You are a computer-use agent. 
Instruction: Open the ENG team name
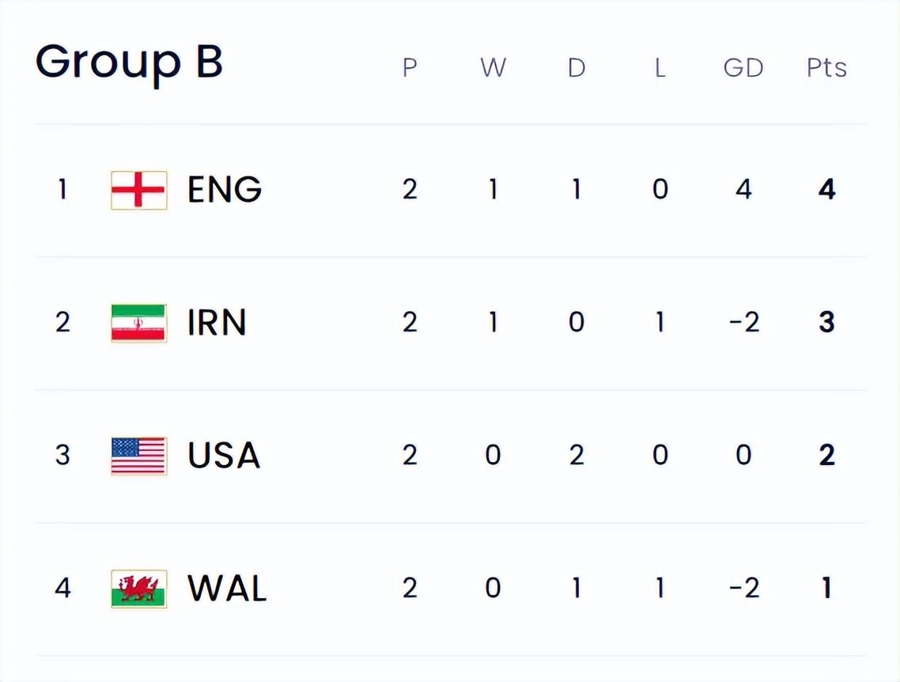(x=225, y=190)
